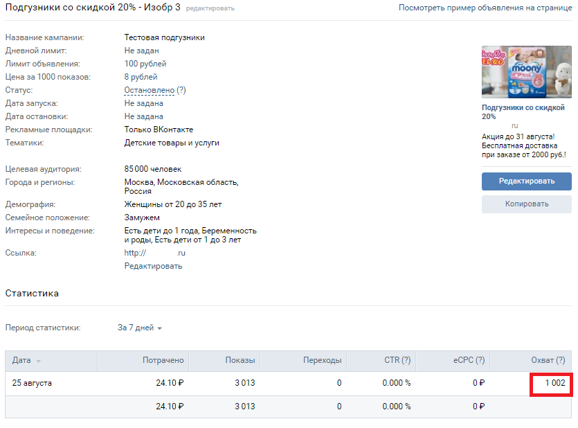Sort the table by Показы column
Screen dimensions: 578x428
(x=240, y=360)
